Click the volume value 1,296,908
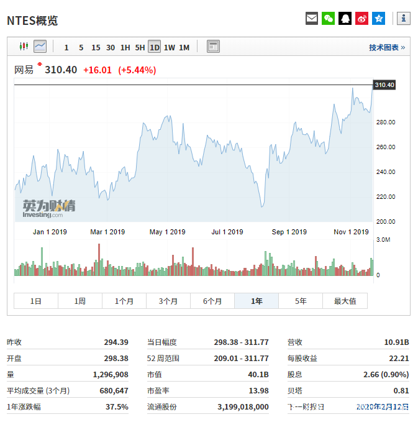The image size is (418, 422). tap(111, 374)
